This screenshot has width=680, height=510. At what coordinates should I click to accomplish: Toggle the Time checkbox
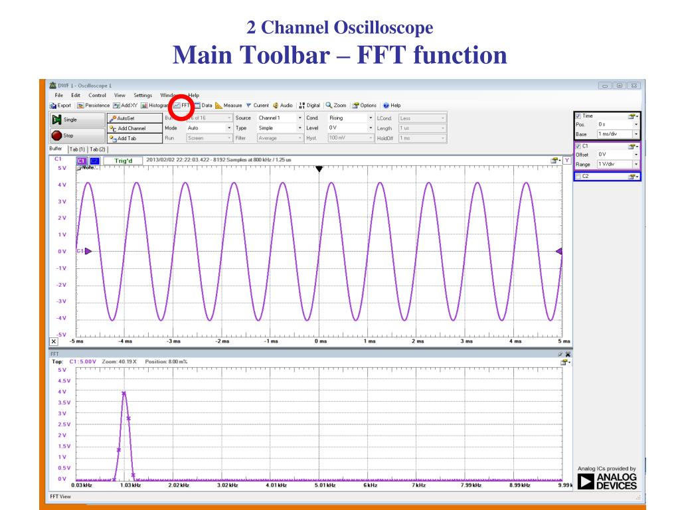(x=578, y=116)
